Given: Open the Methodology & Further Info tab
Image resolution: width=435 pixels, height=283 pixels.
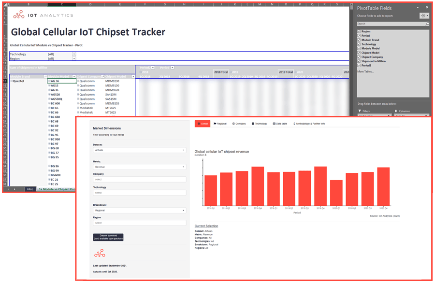Looking at the screenshot, I should [309, 124].
